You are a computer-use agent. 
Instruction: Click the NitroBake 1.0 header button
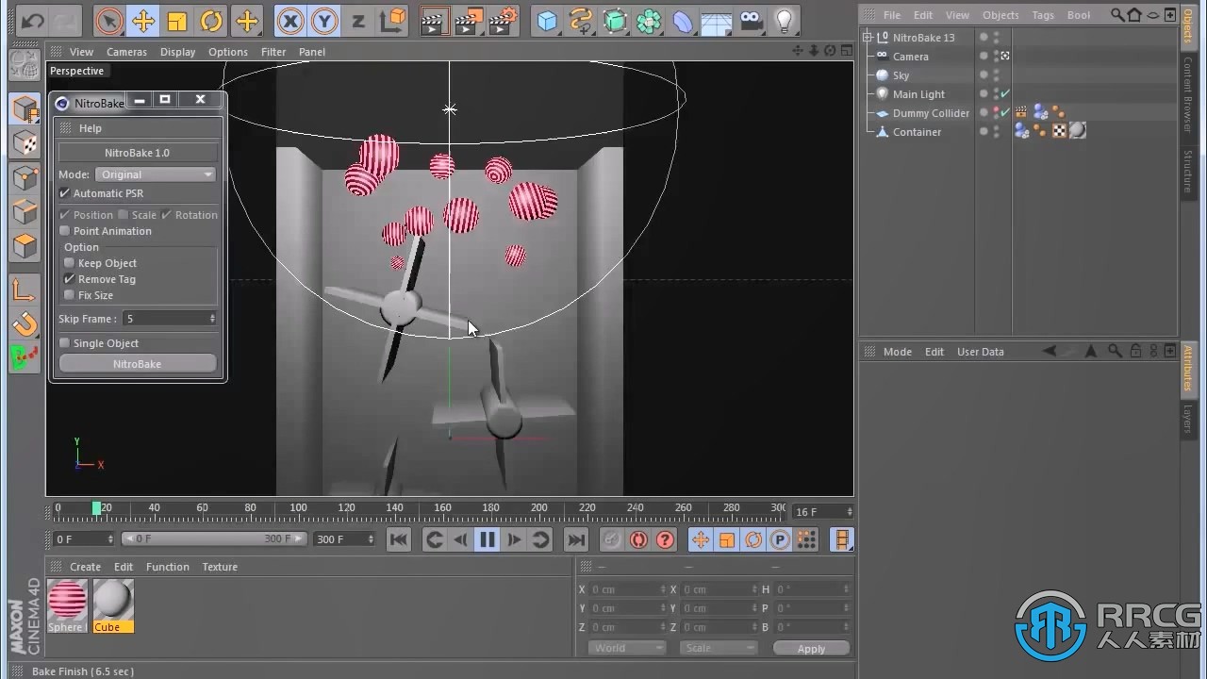tap(138, 153)
